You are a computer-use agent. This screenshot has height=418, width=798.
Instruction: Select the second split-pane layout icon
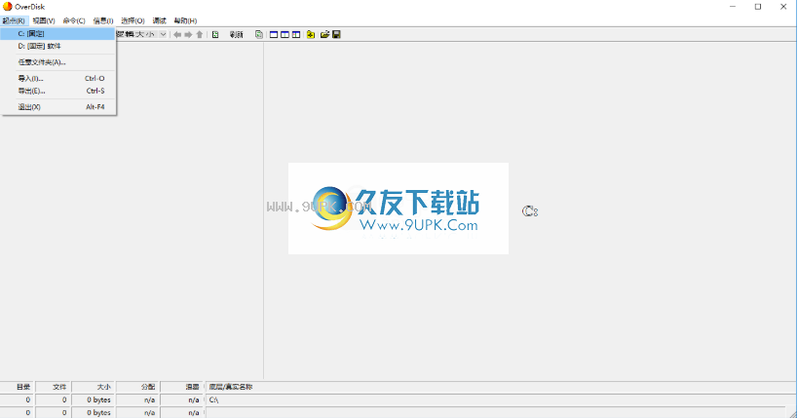[x=285, y=35]
